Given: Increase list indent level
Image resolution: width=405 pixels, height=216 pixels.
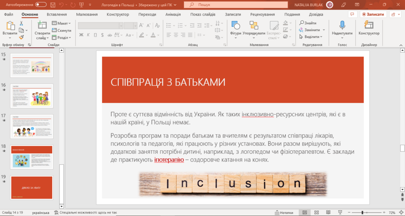Looking at the screenshot, I should [x=199, y=25].
